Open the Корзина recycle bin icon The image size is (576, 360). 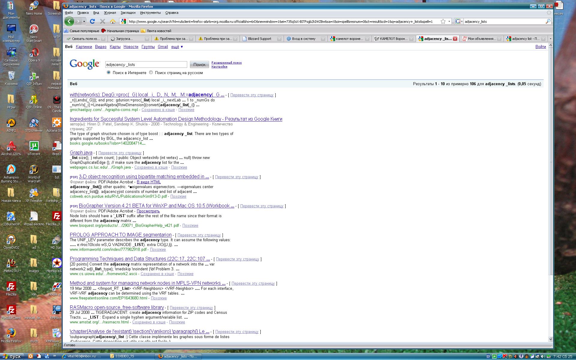point(11,78)
